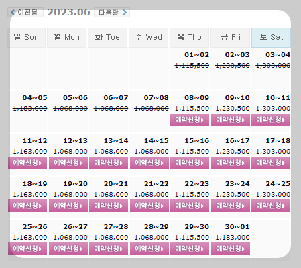Select the 금 Fri column header
Viewport: 301px width, 268px height.
click(230, 38)
